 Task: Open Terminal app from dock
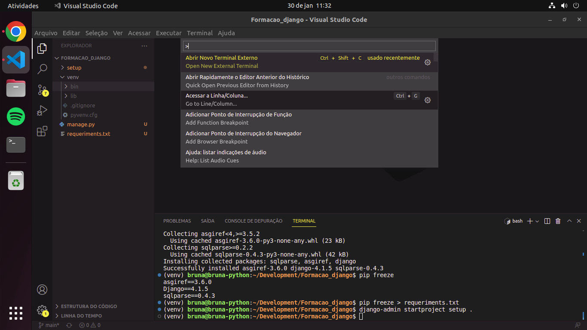(16, 145)
